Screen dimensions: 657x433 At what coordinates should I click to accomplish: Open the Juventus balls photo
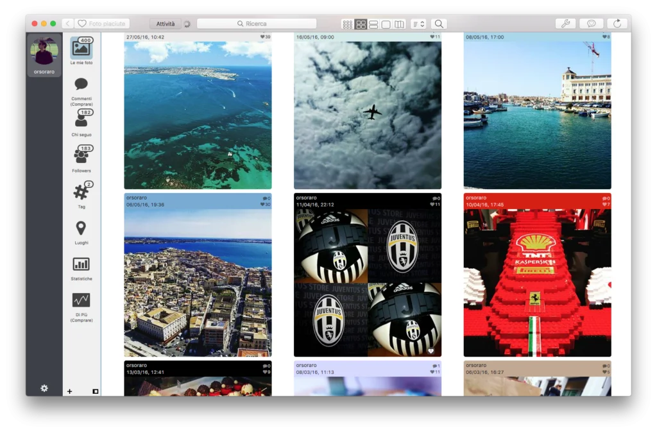pos(368,283)
